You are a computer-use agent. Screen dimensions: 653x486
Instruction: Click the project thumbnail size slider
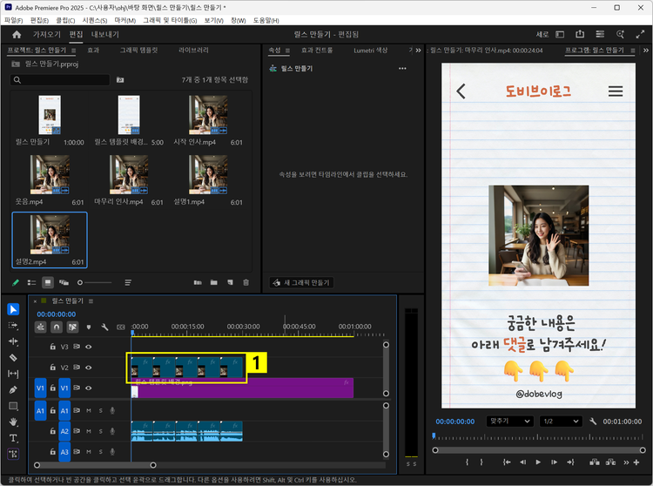82,282
